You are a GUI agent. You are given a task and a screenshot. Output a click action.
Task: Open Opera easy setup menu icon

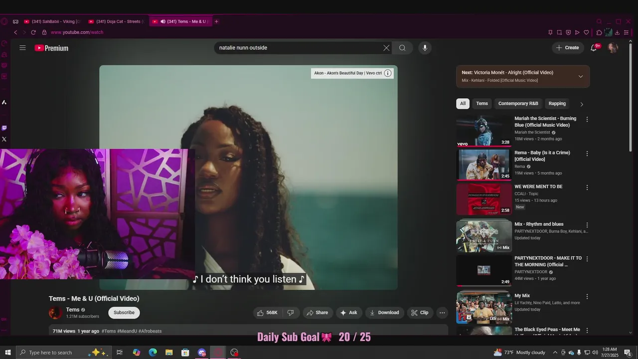pyautogui.click(x=626, y=32)
